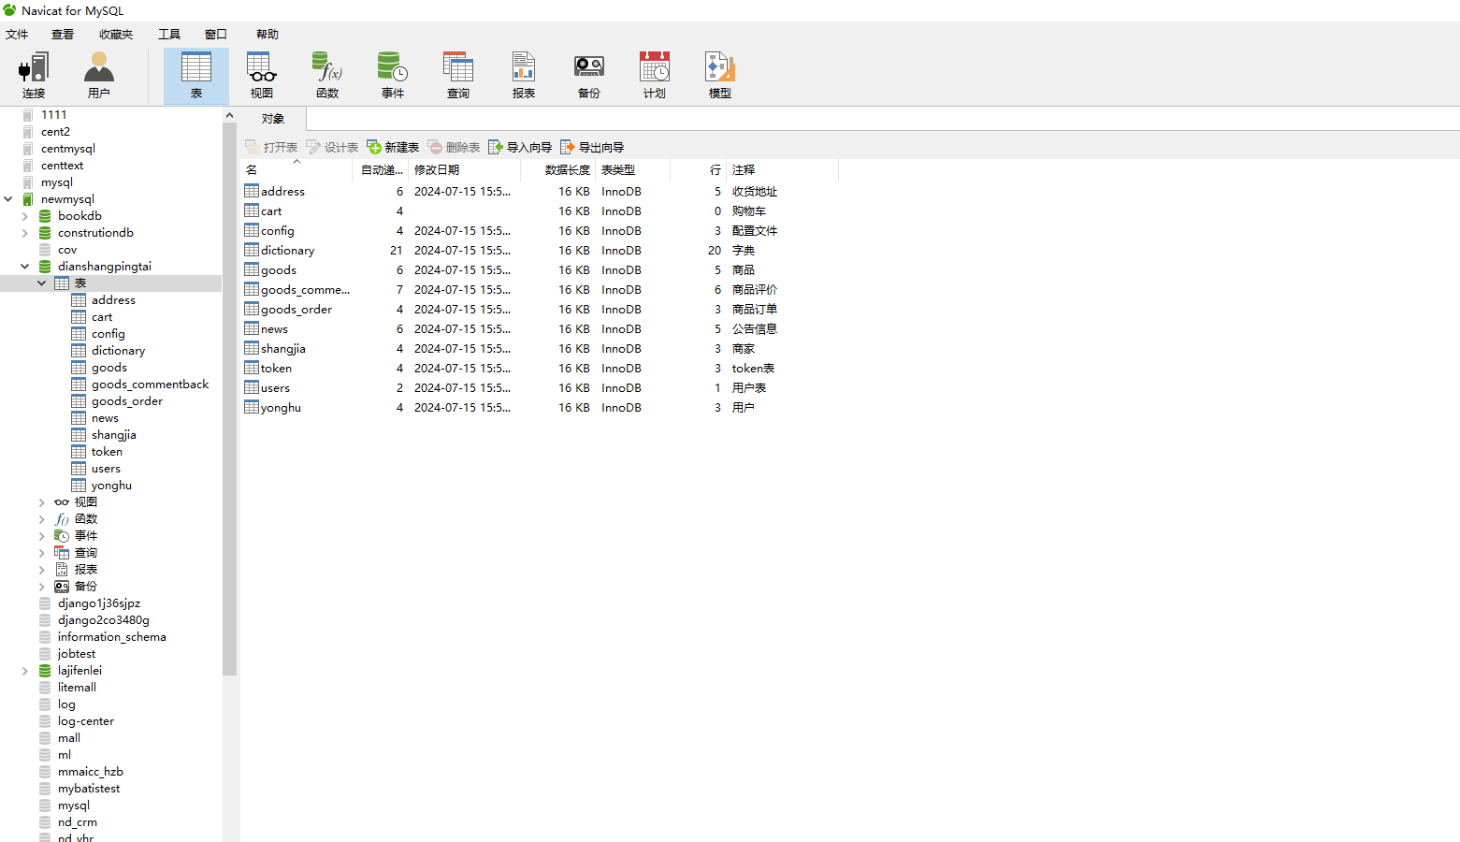1460x842 pixels.
Task: Open the 查看 menu
Action: (x=63, y=34)
